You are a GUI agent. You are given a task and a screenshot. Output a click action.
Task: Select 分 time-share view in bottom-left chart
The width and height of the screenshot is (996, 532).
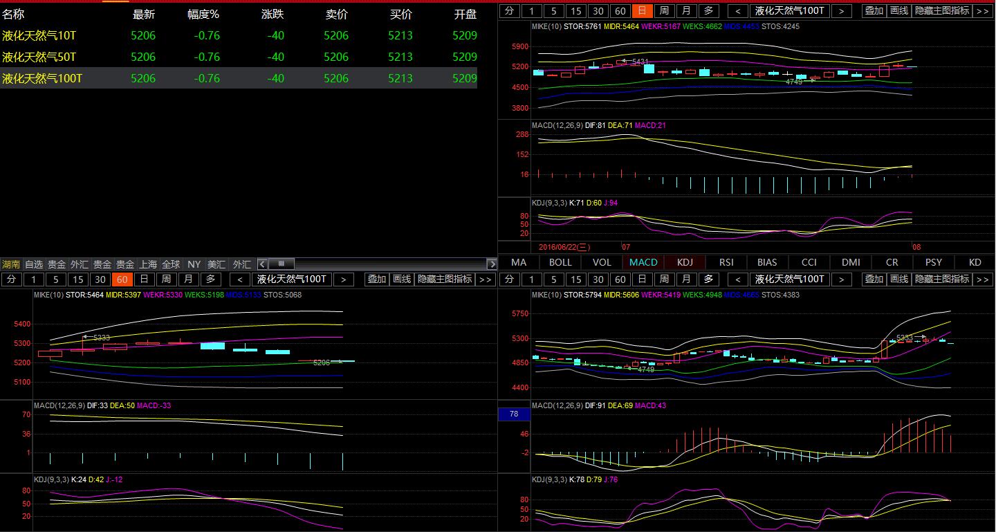click(x=11, y=279)
